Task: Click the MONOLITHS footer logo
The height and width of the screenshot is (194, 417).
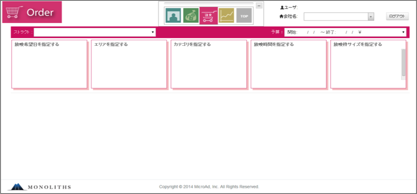Action: point(40,187)
